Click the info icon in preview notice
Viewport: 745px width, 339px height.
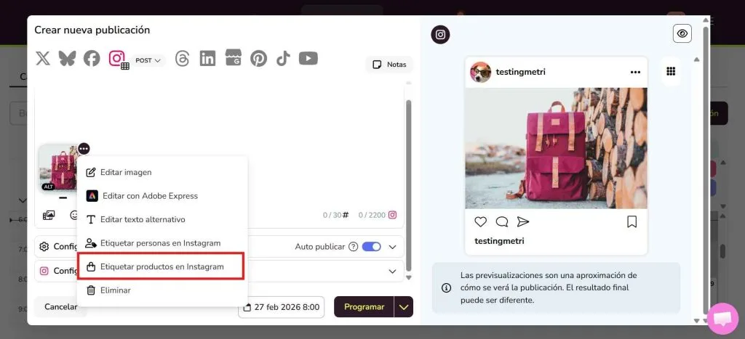point(446,287)
